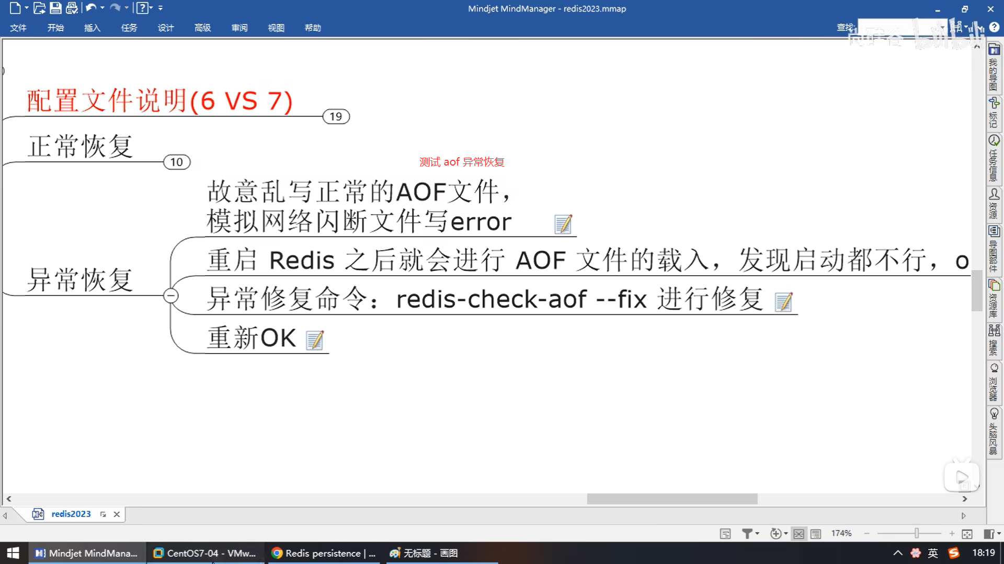This screenshot has width=1004, height=564.
Task: Click the zoom slider handle
Action: click(x=917, y=533)
